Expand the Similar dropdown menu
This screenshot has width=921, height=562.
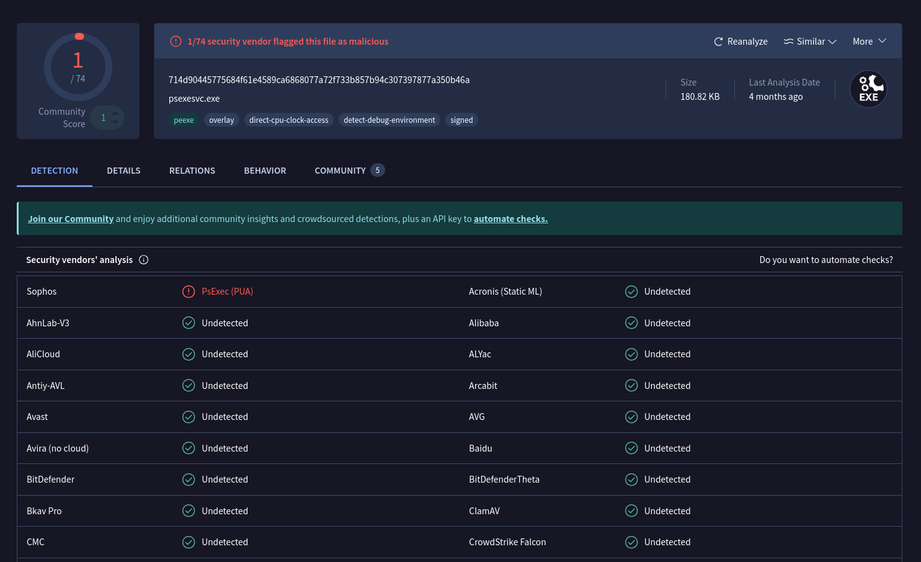tap(810, 42)
